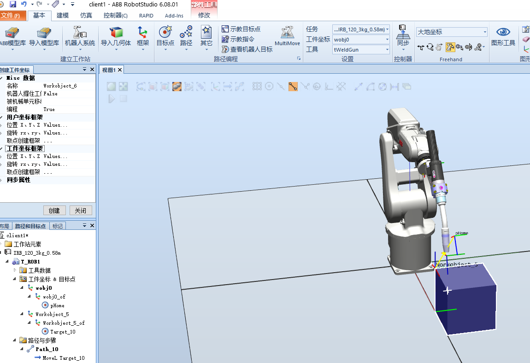This screenshot has height=363, width=530.
Task: Enable Freehand move mode
Action: pos(421,47)
